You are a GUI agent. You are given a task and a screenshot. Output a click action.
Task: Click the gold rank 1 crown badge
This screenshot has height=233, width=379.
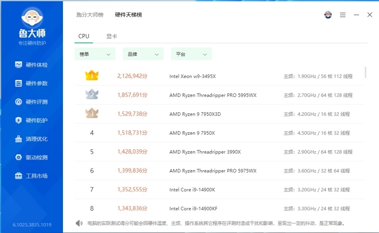tap(92, 76)
